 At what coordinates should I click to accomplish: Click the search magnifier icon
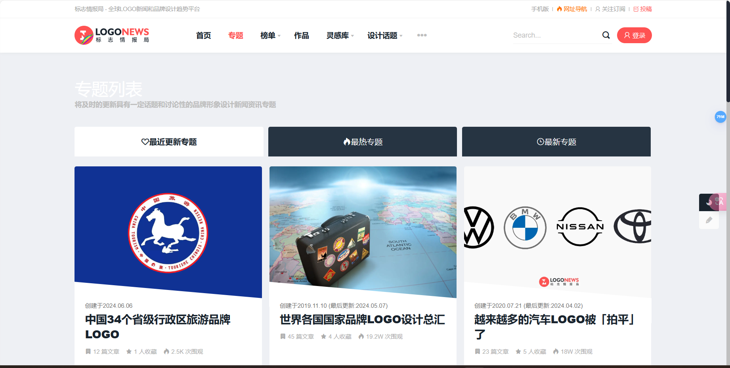pos(606,35)
